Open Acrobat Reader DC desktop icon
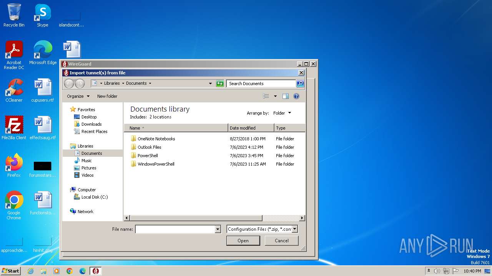 (x=14, y=55)
